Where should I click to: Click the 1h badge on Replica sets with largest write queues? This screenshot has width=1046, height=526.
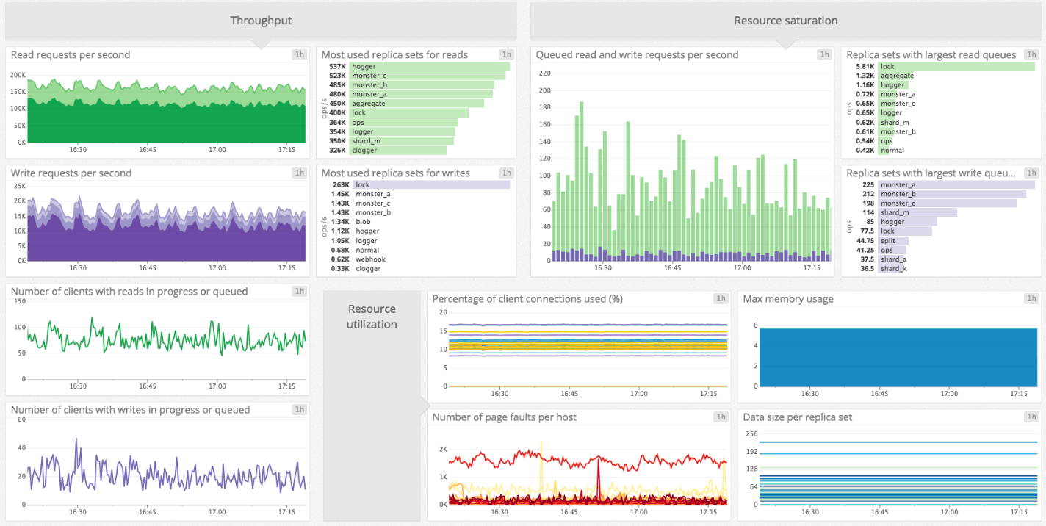click(1031, 173)
